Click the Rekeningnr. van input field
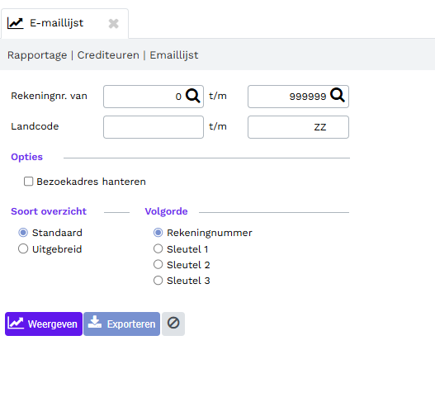 pyautogui.click(x=154, y=97)
